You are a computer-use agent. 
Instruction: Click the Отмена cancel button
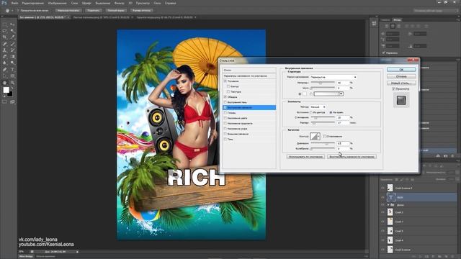pos(401,76)
